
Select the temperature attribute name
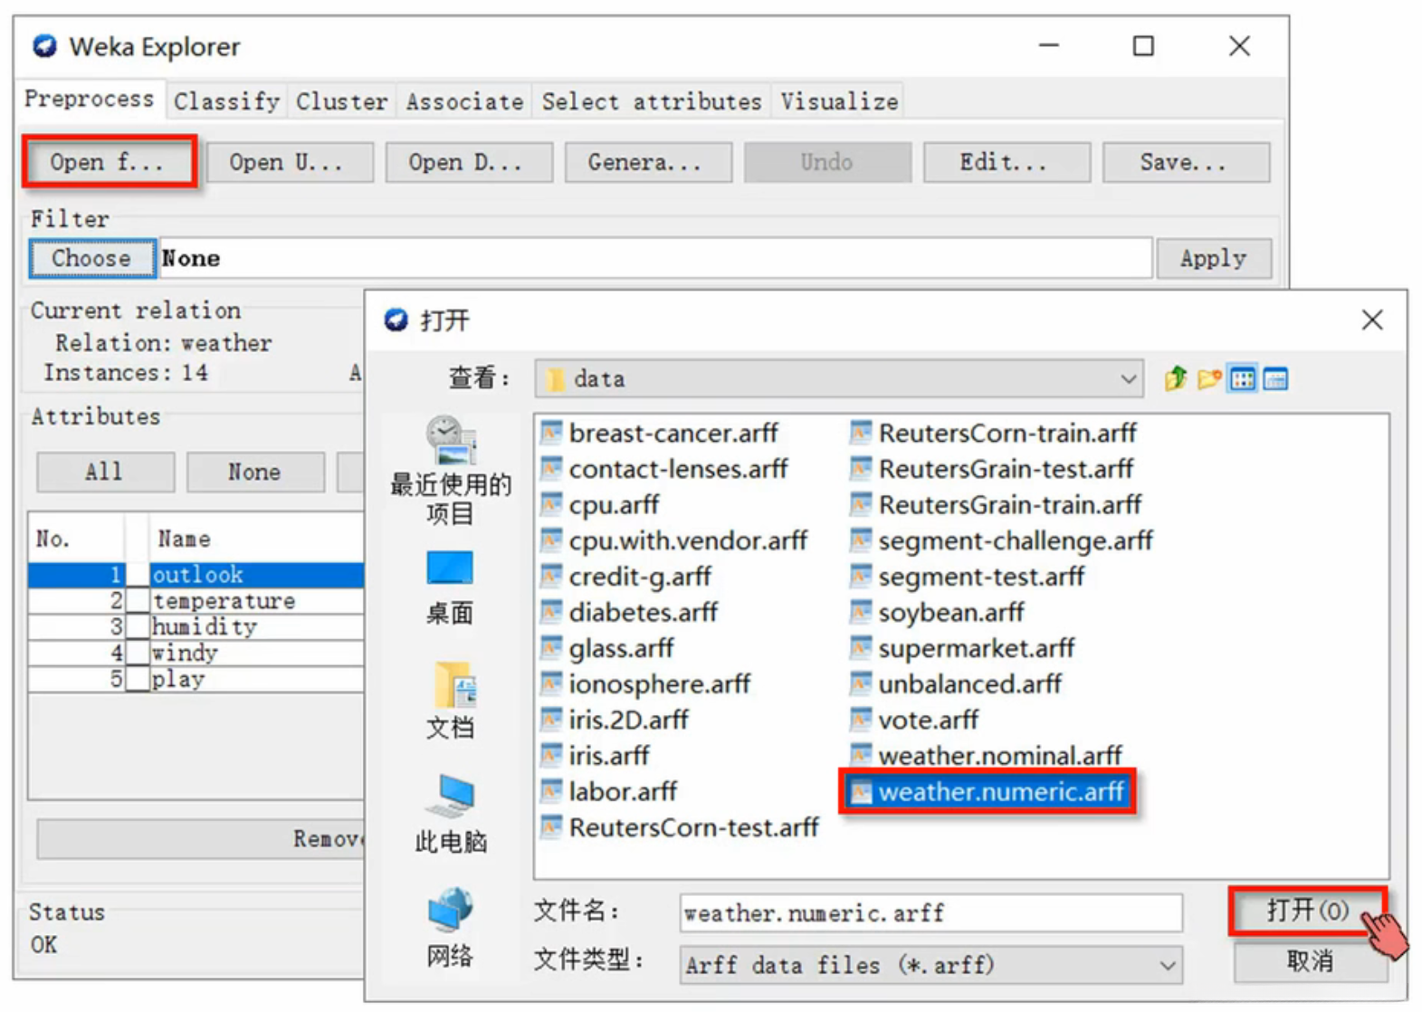tap(224, 600)
